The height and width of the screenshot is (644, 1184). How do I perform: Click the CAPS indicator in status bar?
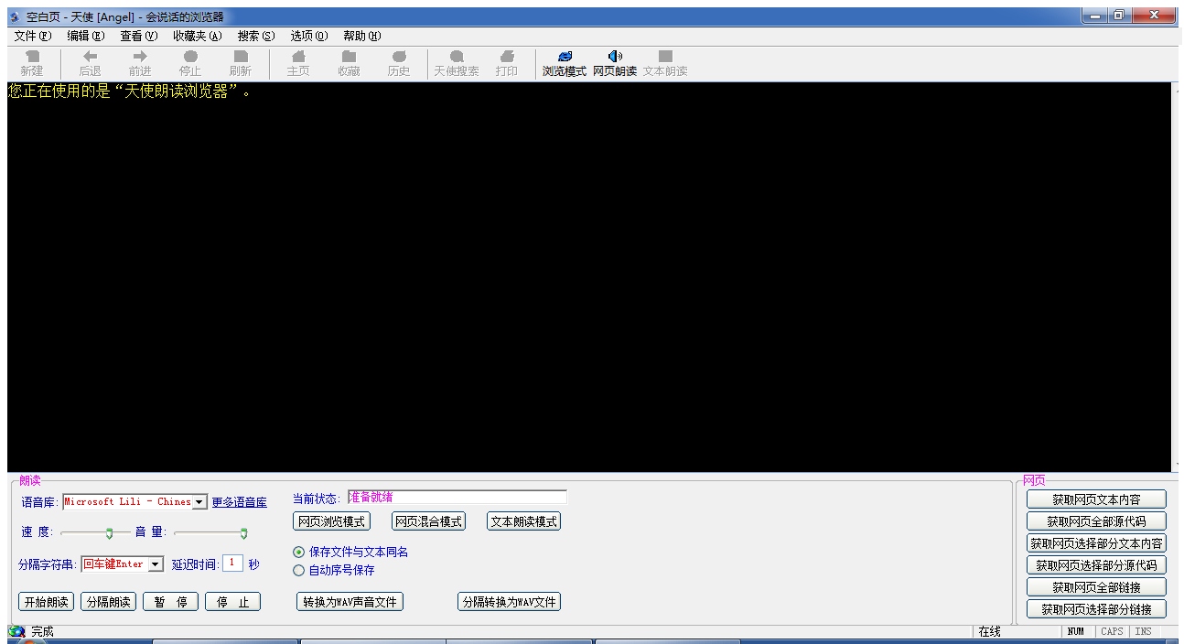click(1112, 632)
